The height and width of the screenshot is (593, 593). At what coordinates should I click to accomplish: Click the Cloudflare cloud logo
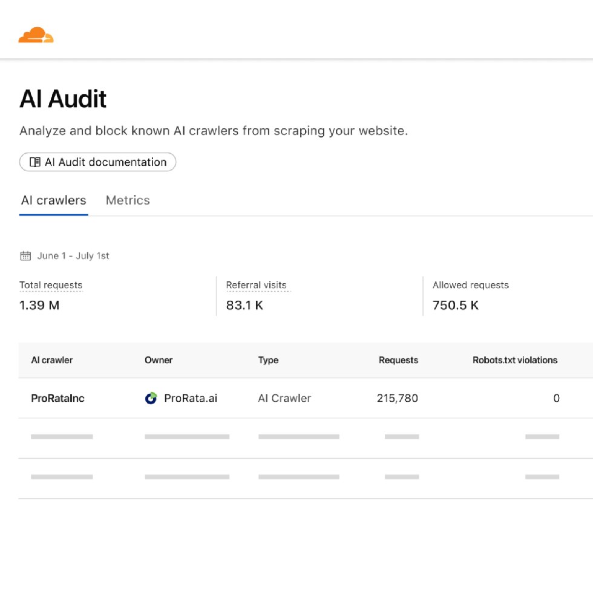tap(36, 35)
